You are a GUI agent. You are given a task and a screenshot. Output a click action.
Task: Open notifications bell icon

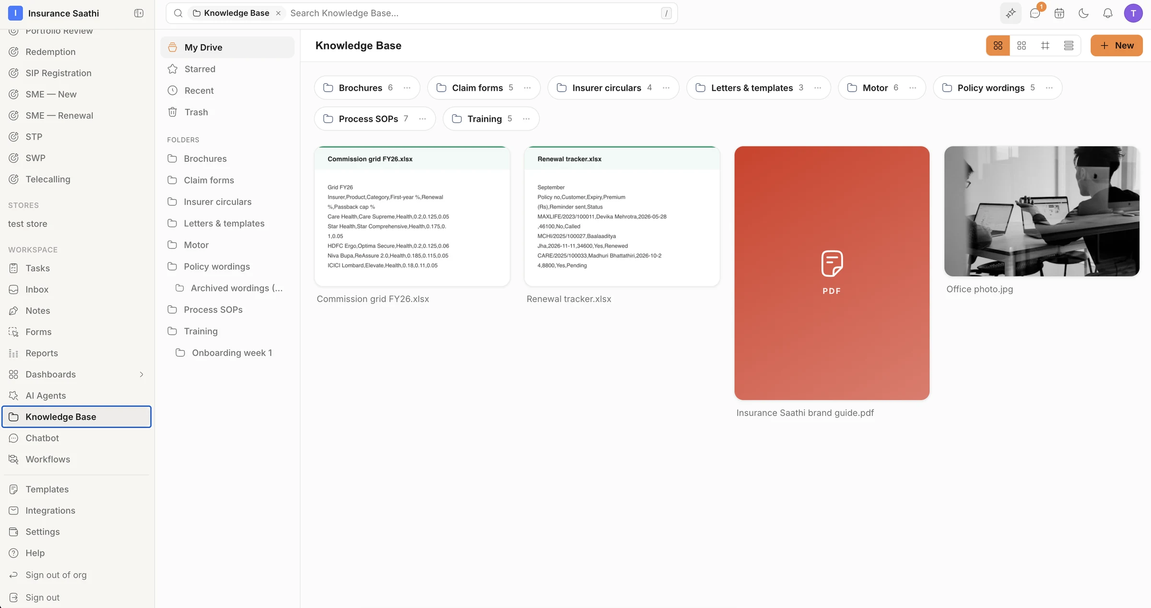pyautogui.click(x=1108, y=13)
